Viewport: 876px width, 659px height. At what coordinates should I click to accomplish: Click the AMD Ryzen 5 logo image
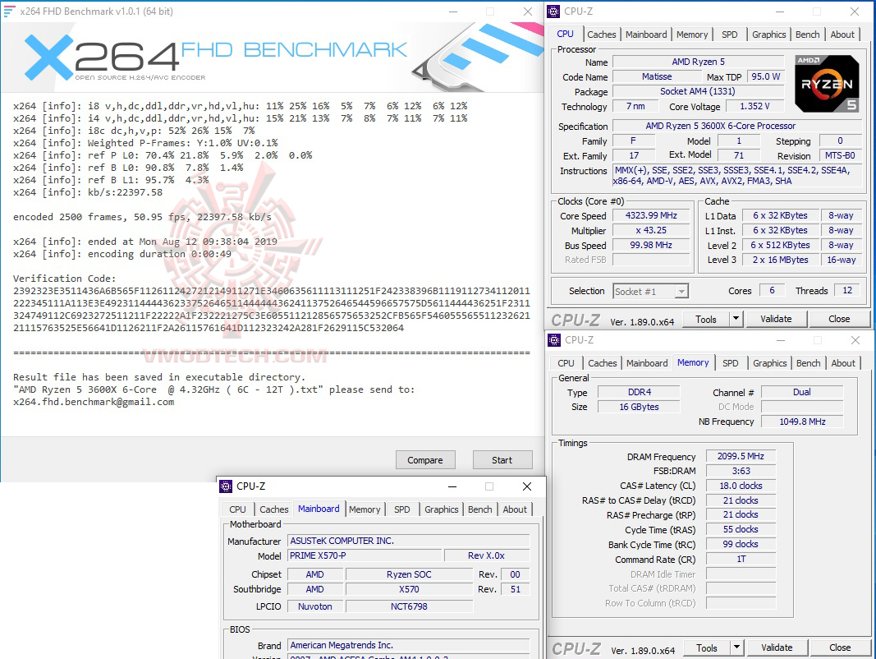coord(826,82)
